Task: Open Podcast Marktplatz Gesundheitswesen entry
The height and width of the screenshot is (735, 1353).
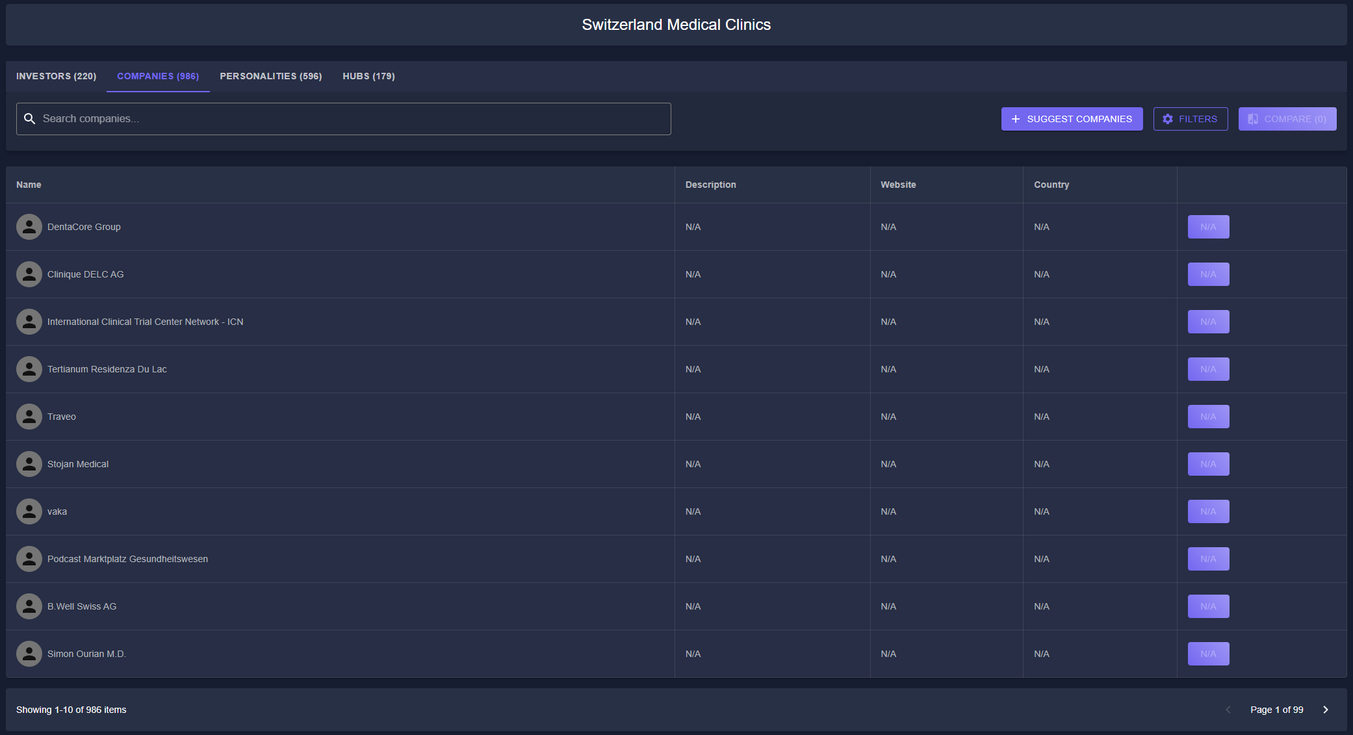Action: click(127, 559)
